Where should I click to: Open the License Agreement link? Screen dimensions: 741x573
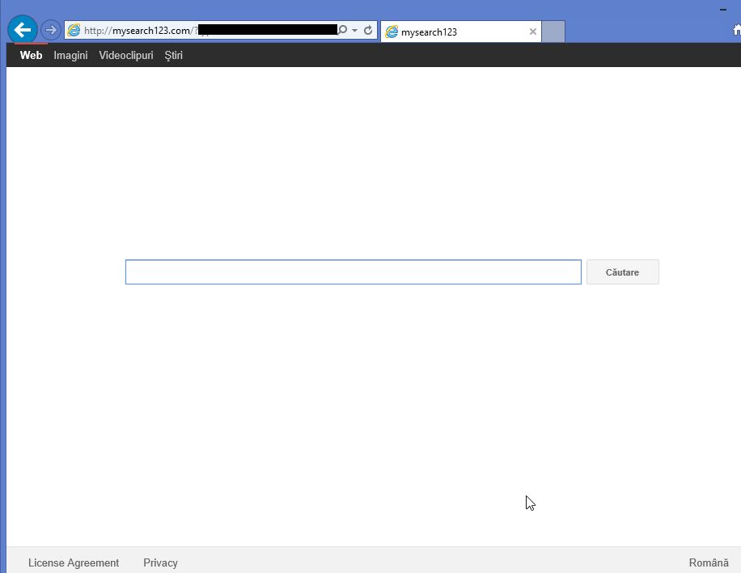74,562
